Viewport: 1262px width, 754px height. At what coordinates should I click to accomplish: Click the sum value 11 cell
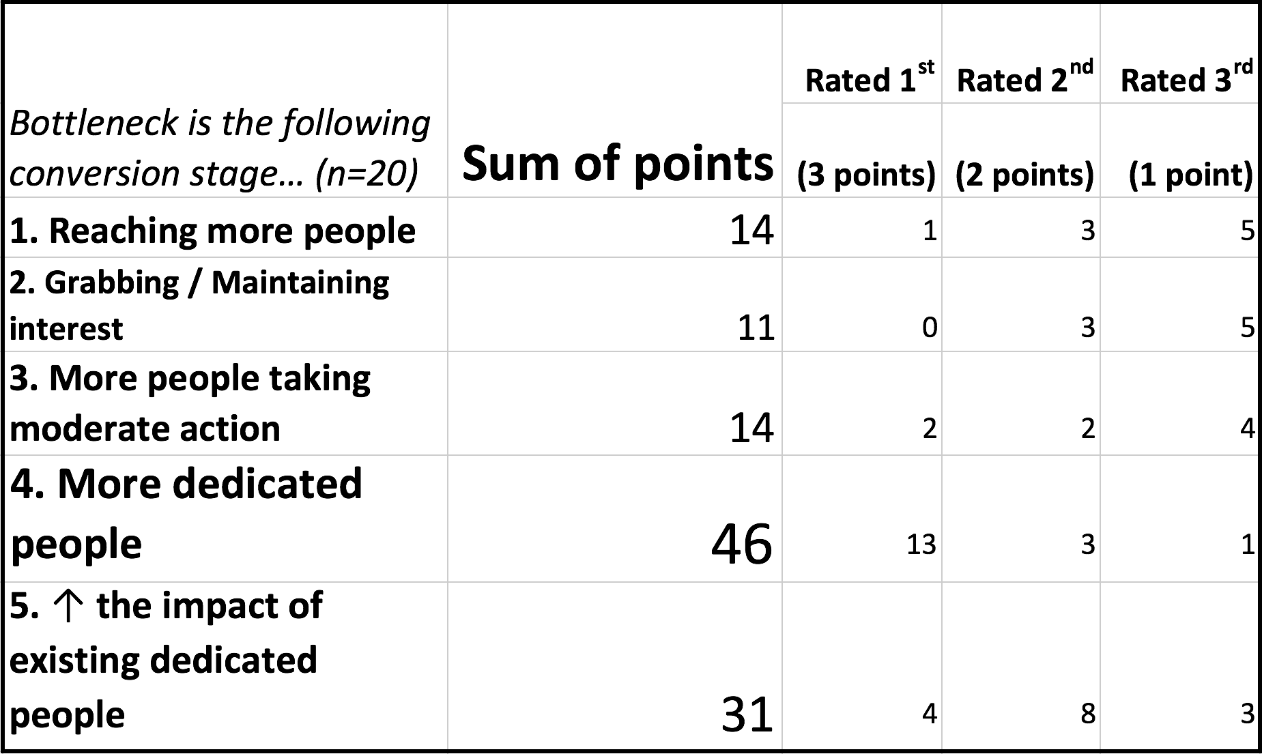615,305
